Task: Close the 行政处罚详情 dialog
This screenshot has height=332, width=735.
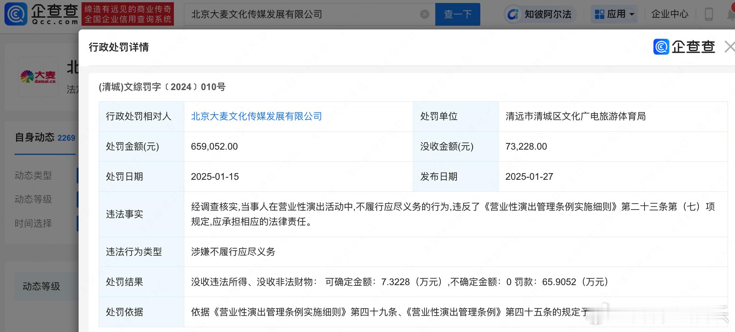Action: point(730,47)
